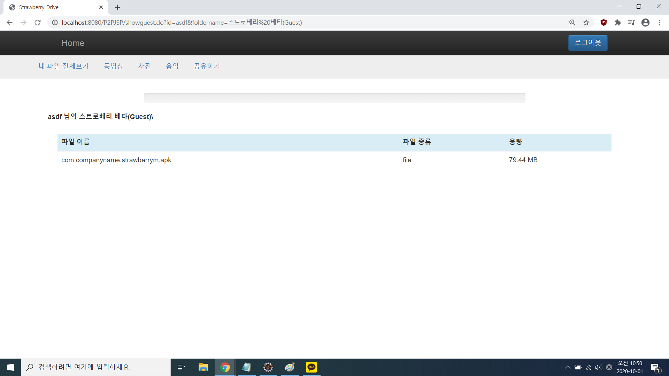Open the Wi-Fi network status flyout
669x376 pixels.
[589, 367]
